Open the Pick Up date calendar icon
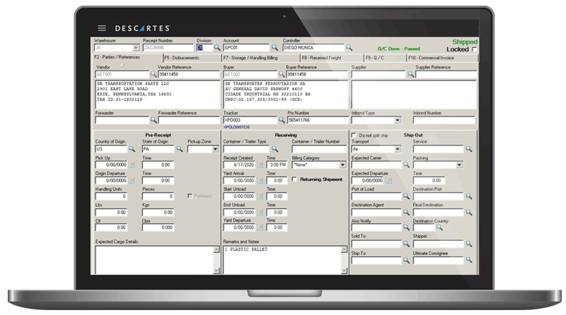 pyautogui.click(x=132, y=165)
